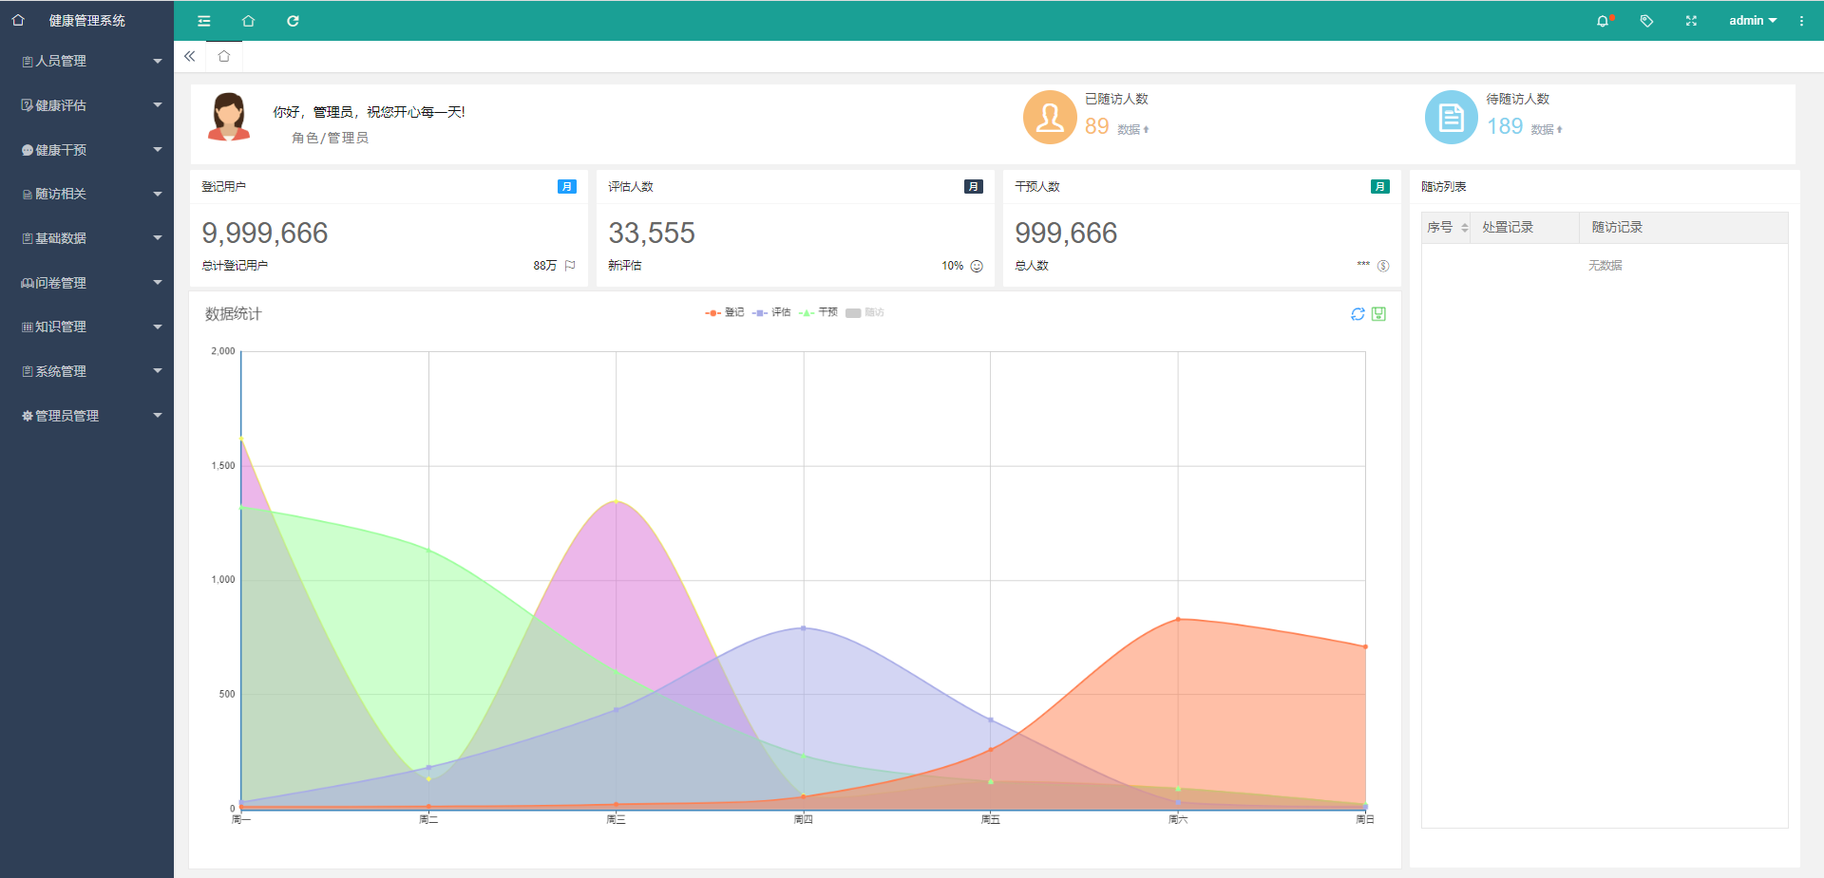
Task: Click the greyed 随访 legend swatch
Action: coord(853,313)
